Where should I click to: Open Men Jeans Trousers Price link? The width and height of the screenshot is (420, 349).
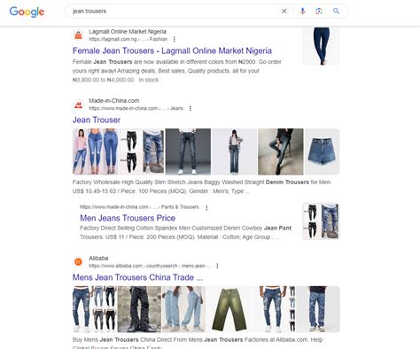click(128, 218)
